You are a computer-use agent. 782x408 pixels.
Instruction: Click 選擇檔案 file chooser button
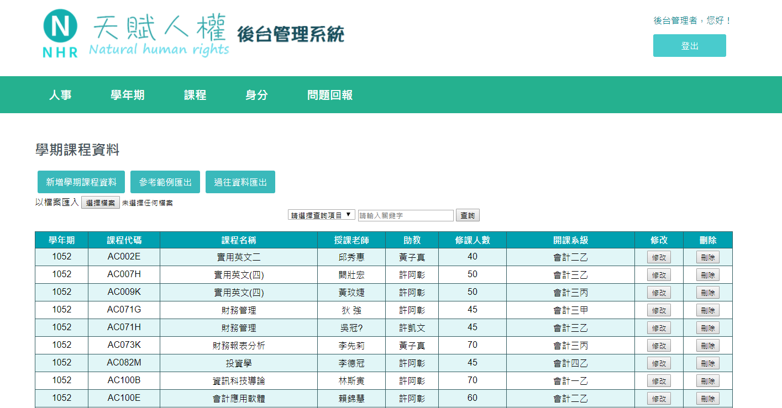pyautogui.click(x=101, y=203)
